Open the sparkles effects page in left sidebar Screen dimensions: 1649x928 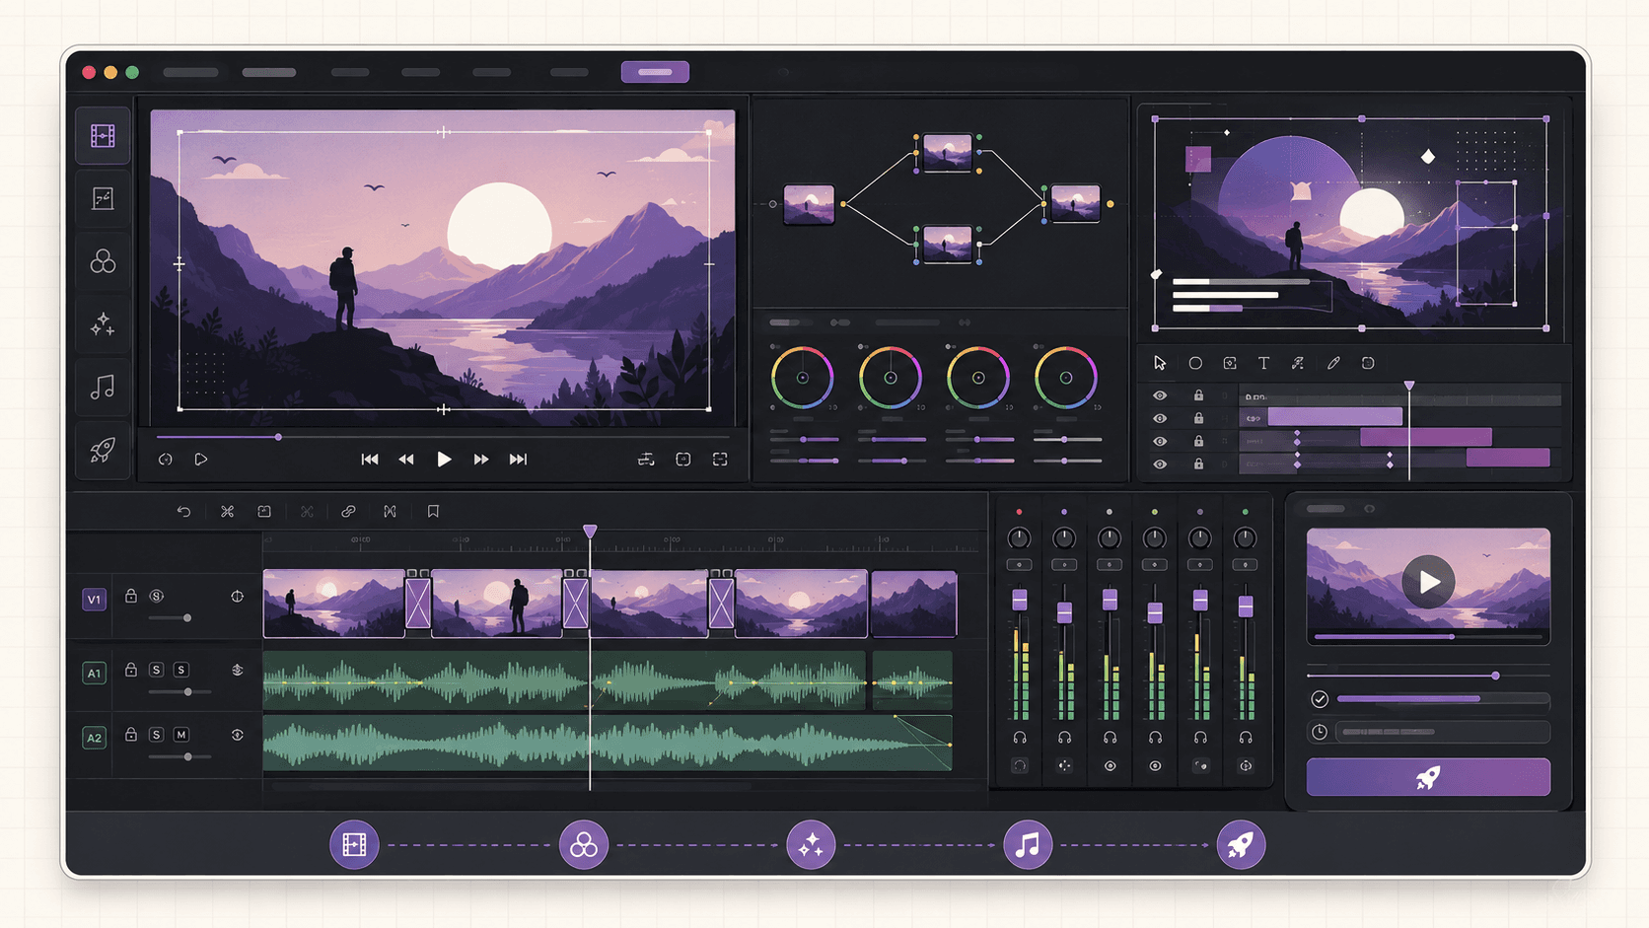pos(103,324)
